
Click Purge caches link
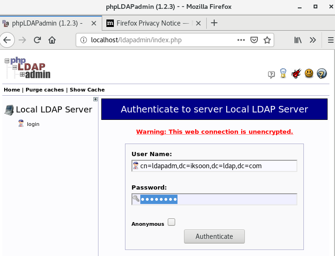(x=45, y=90)
